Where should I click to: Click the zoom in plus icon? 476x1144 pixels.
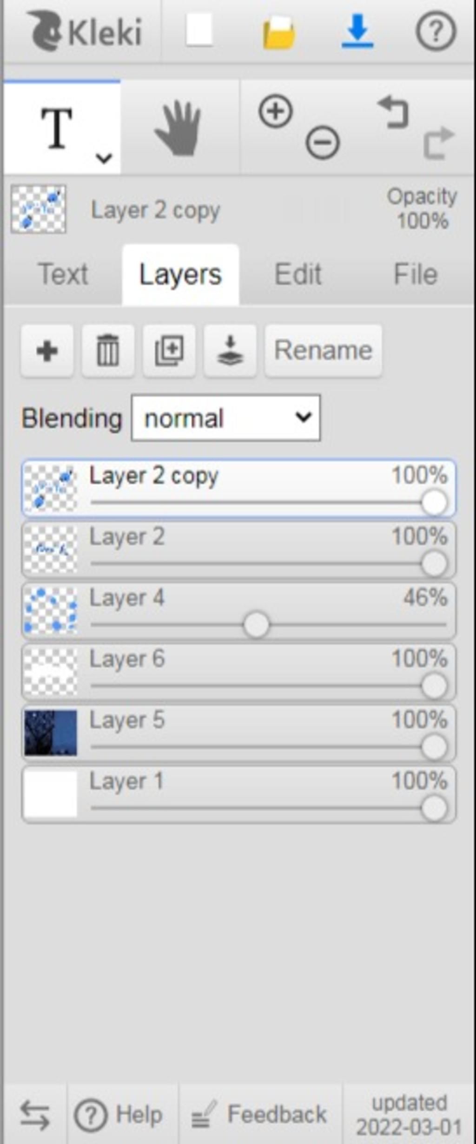click(275, 111)
